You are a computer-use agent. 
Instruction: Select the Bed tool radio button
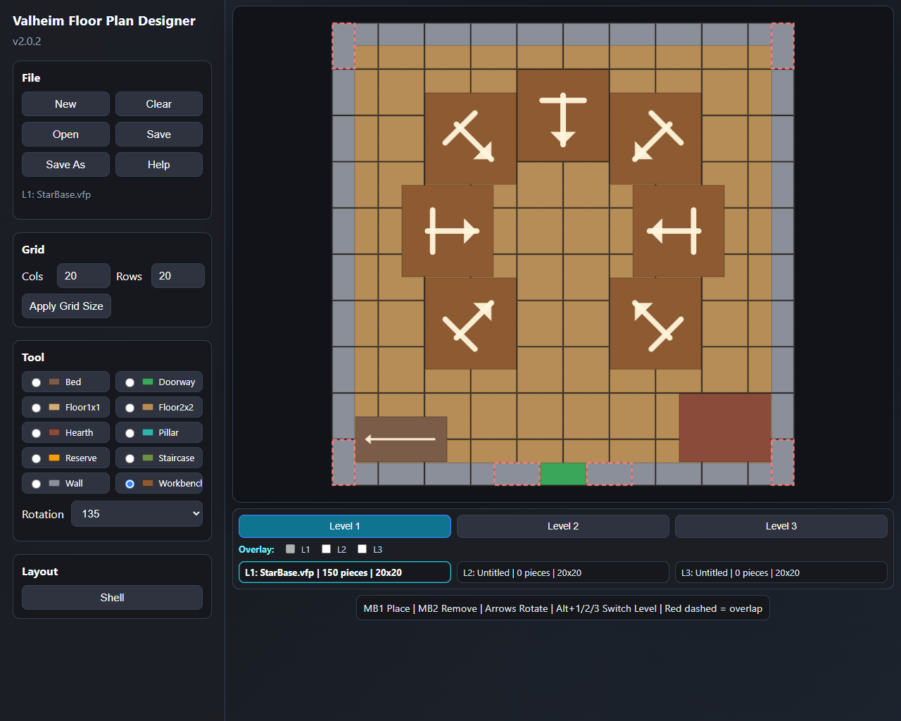point(36,382)
